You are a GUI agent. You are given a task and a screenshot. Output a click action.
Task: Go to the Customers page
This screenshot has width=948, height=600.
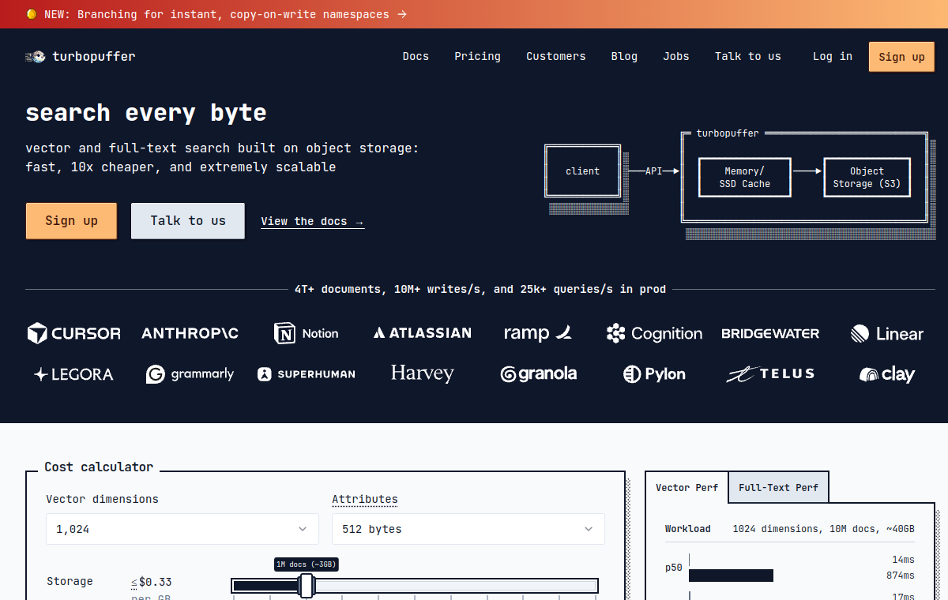[556, 57]
